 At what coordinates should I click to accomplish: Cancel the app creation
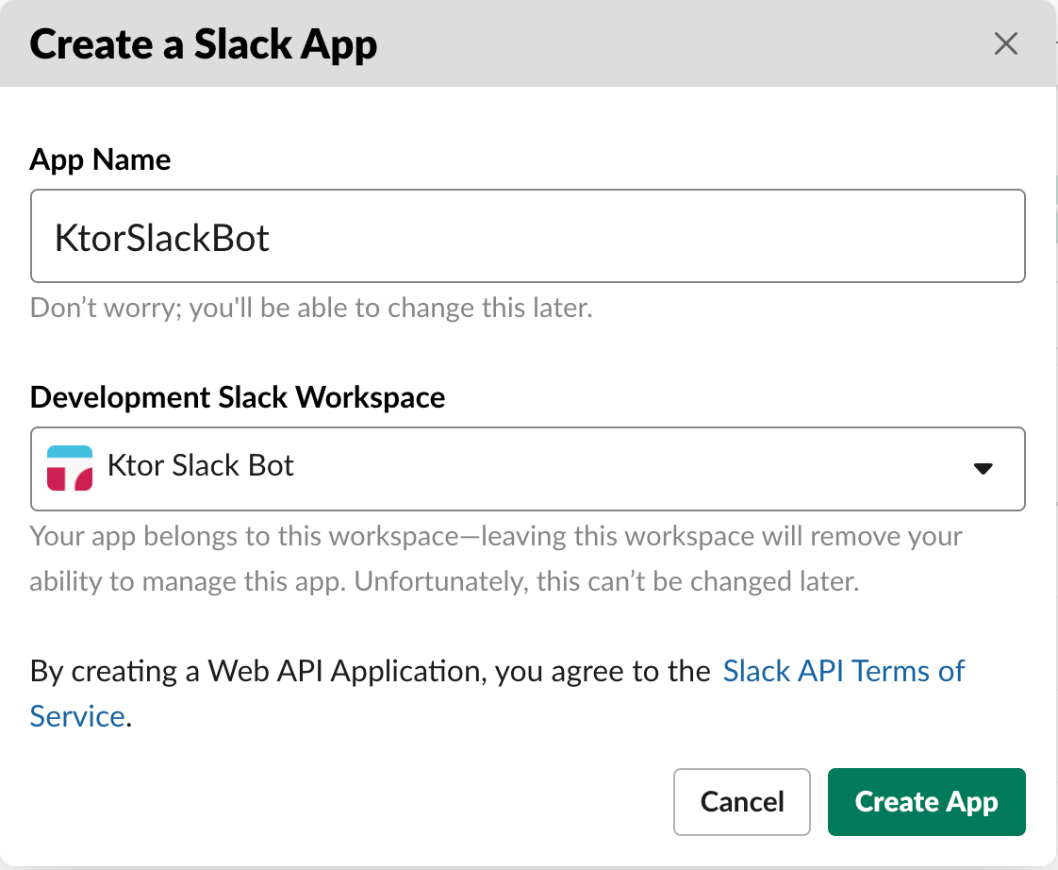[742, 802]
